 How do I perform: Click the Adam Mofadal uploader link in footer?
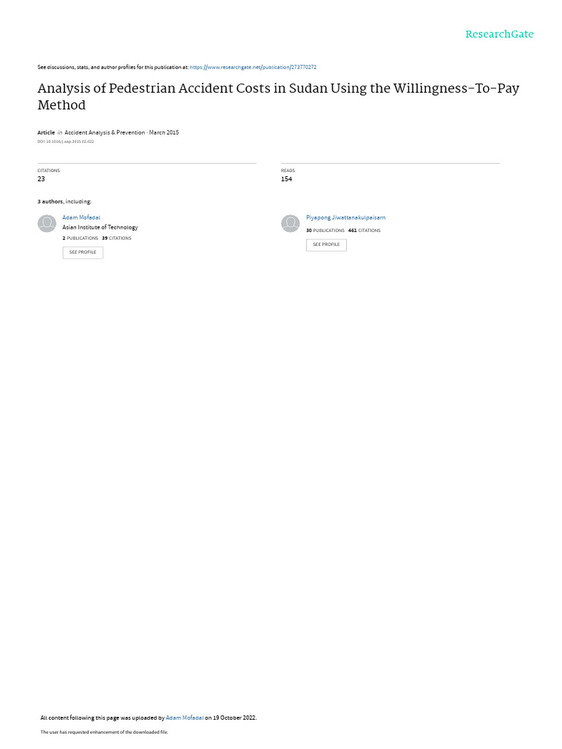point(184,718)
